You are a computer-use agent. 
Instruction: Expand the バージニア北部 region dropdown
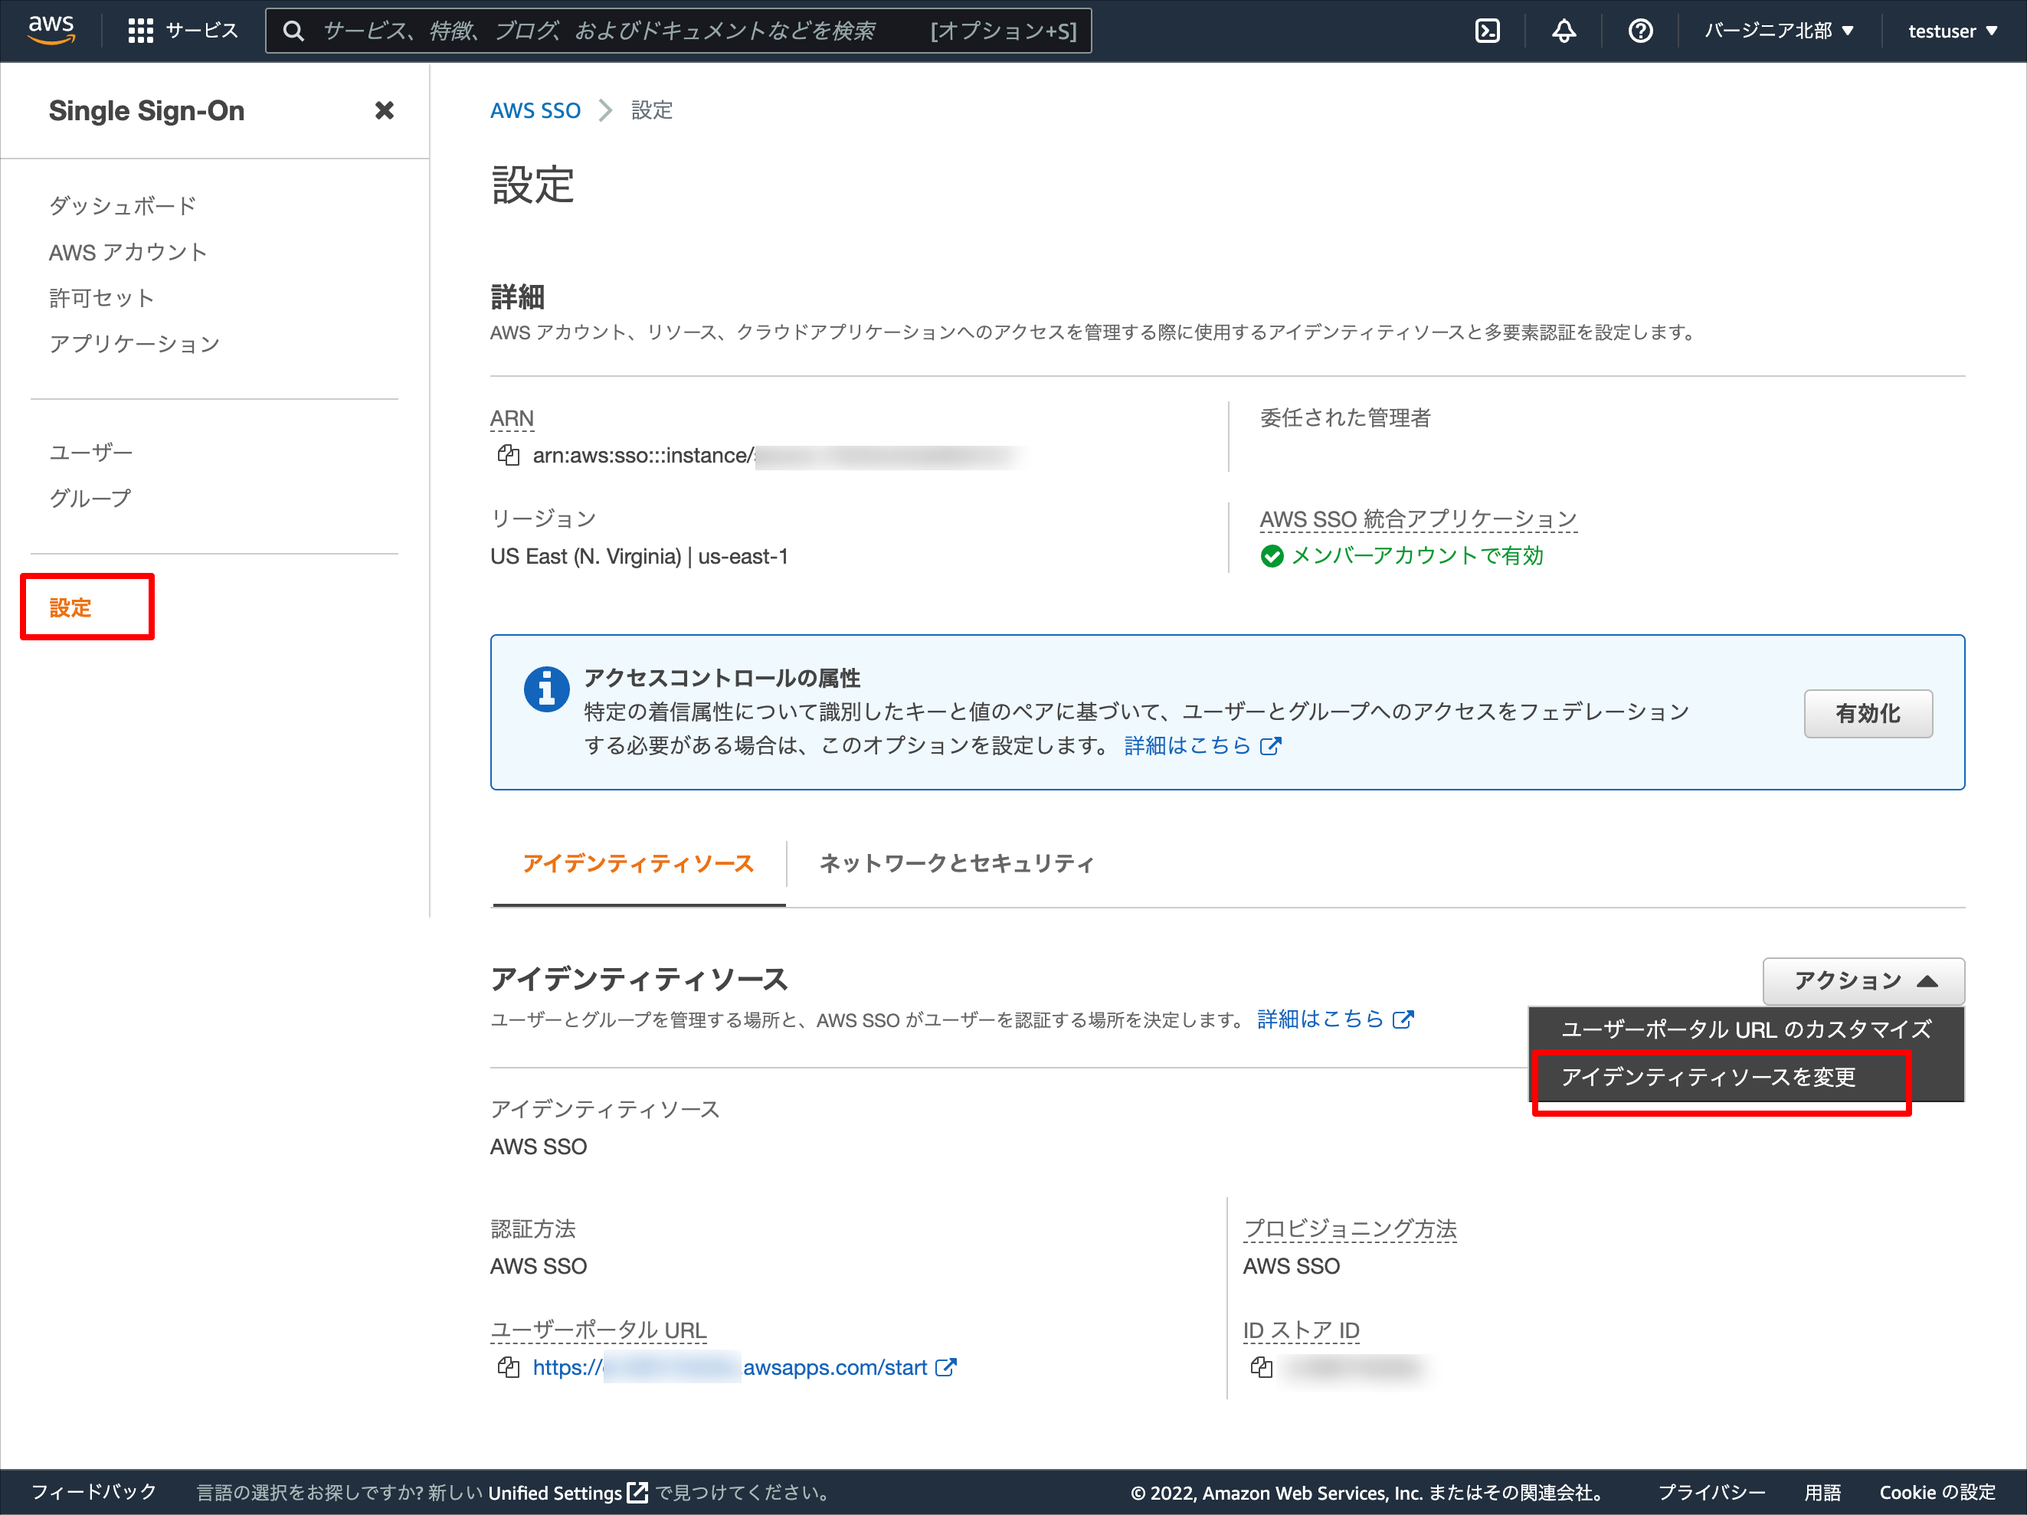tap(1779, 31)
